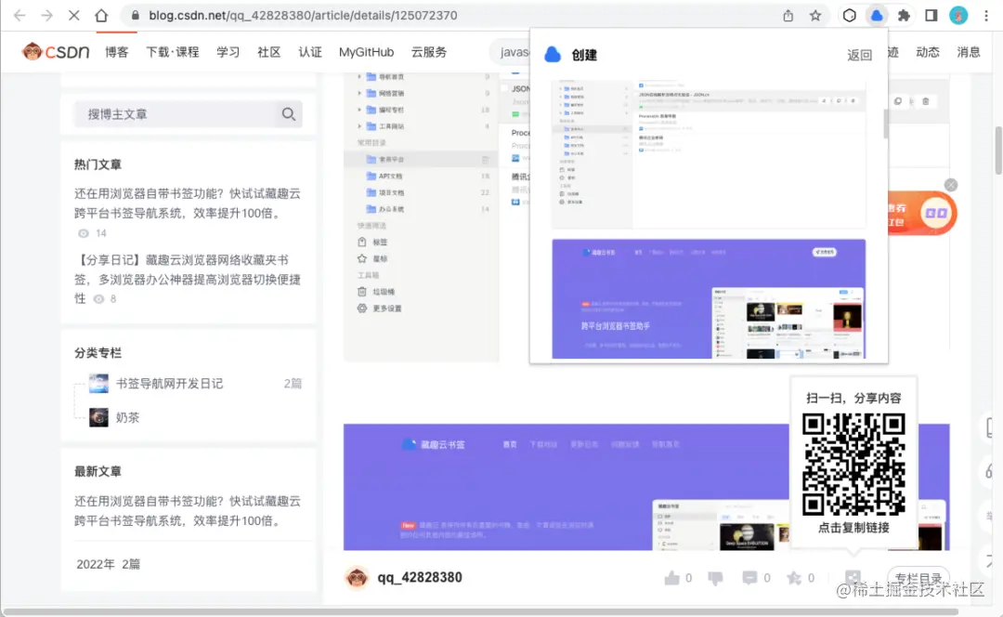Expand the 网络营销 folder
Screen dimensions: 1003x617
coord(359,92)
